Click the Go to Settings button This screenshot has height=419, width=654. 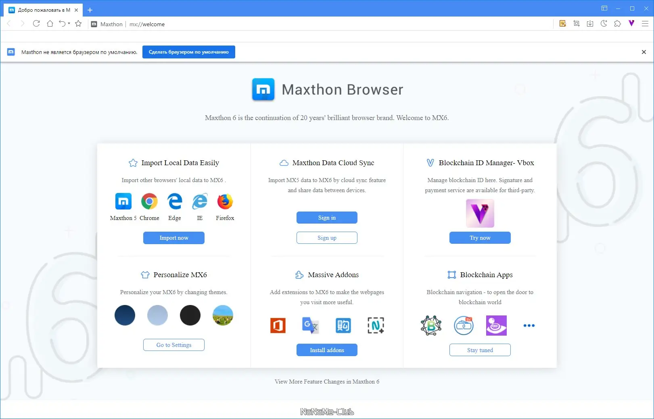174,345
